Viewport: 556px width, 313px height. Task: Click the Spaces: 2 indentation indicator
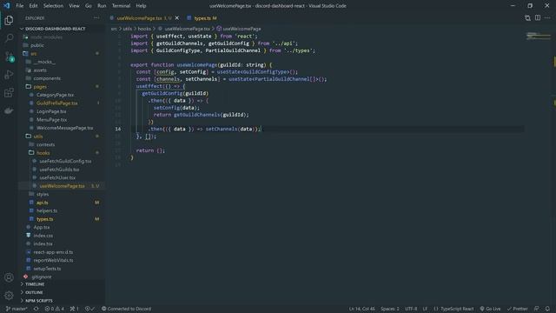coord(390,309)
